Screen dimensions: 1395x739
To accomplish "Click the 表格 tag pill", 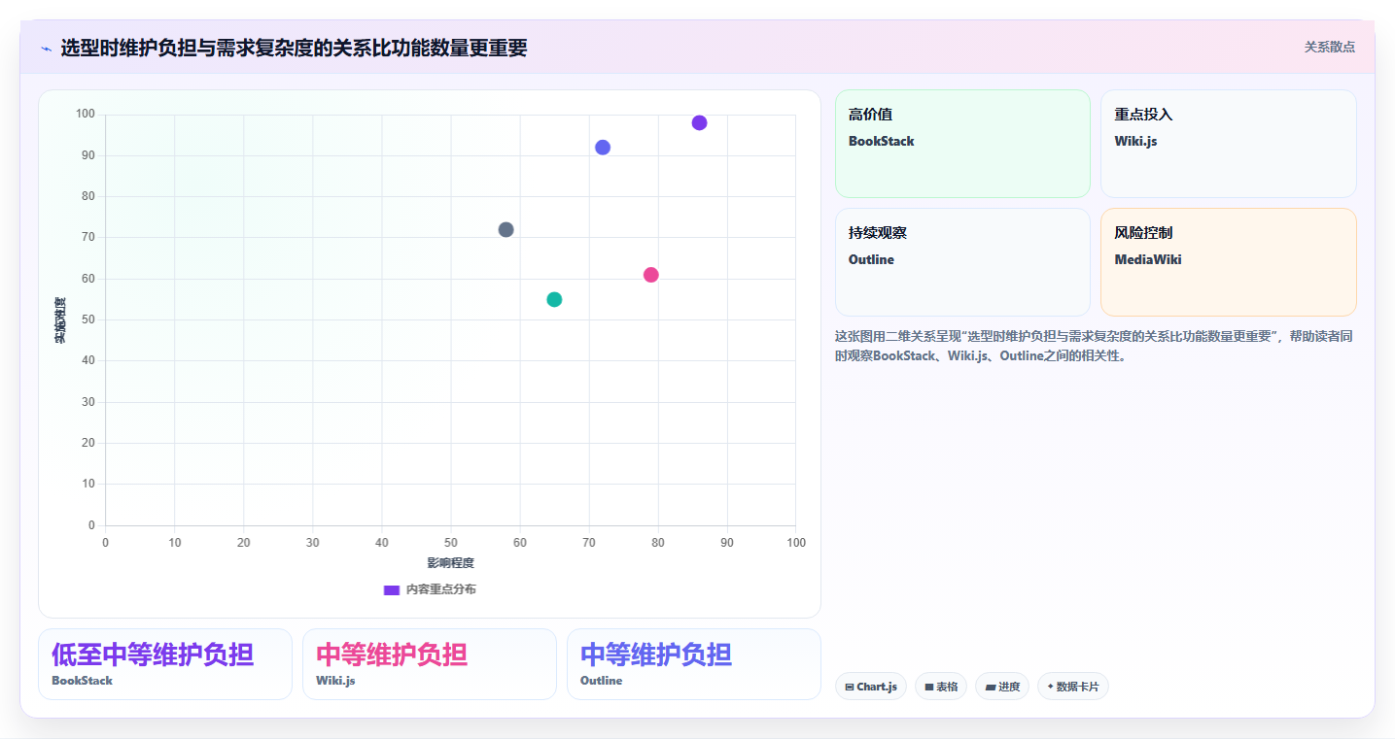I will (x=941, y=687).
